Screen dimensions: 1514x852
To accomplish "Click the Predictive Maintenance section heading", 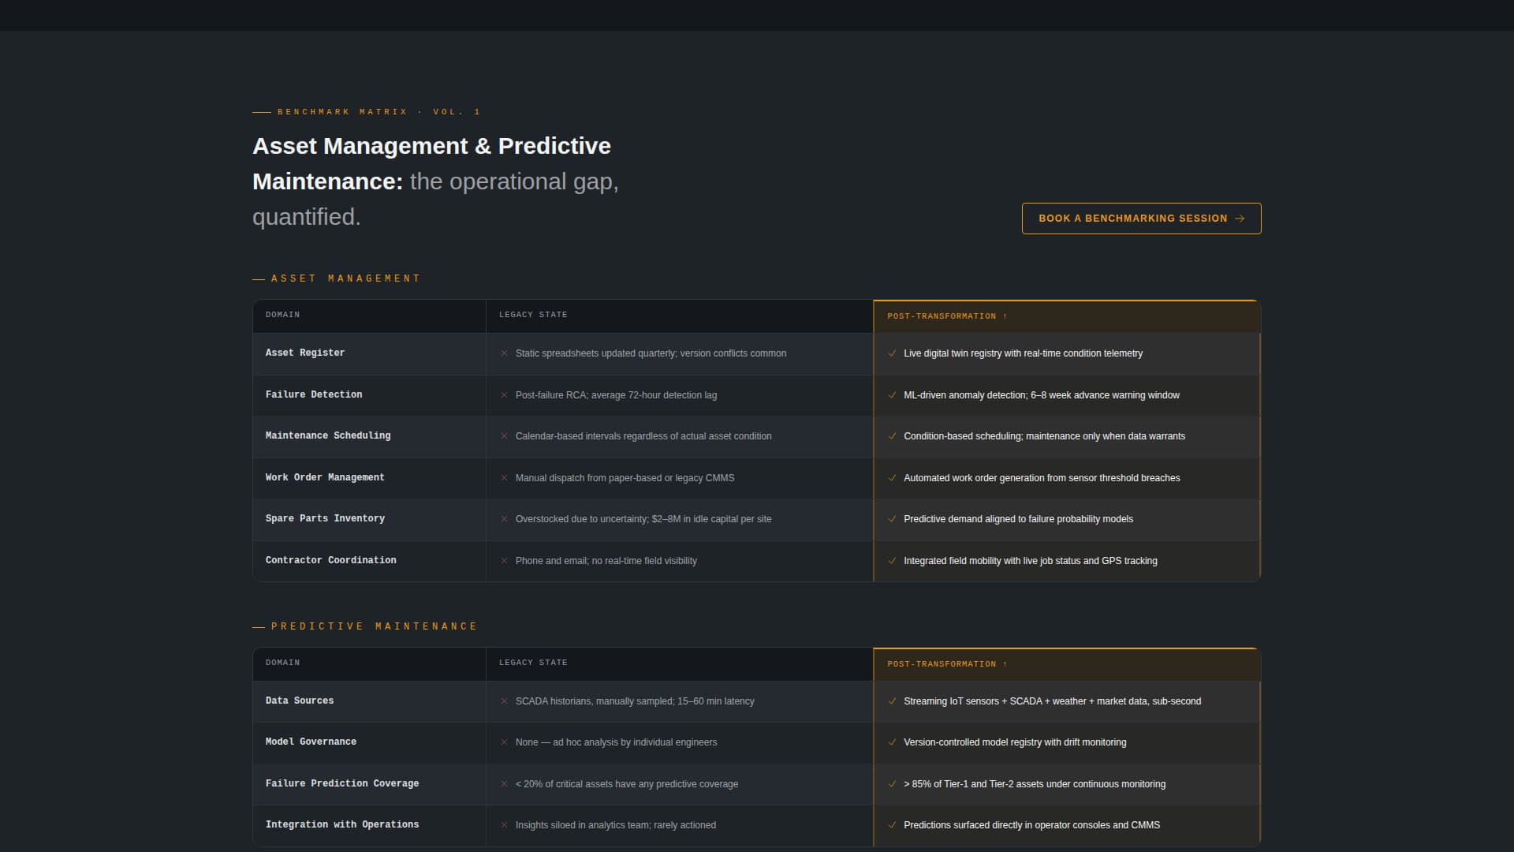I will (x=374, y=626).
